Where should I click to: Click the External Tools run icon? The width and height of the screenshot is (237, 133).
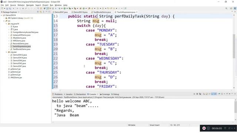[75, 8]
